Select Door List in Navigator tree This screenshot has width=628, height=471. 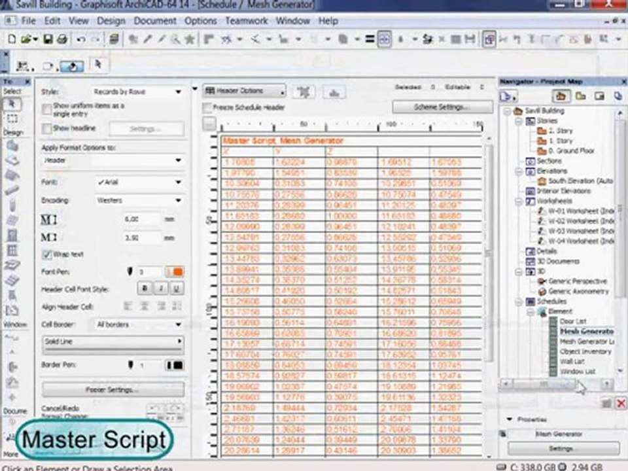point(573,321)
